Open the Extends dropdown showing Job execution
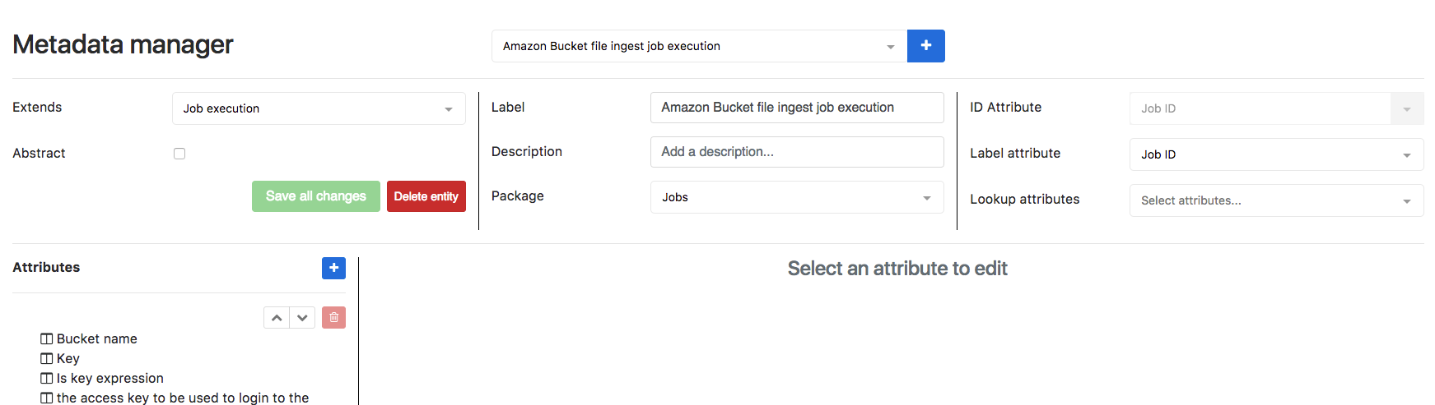This screenshot has height=405, width=1435. pyautogui.click(x=319, y=108)
